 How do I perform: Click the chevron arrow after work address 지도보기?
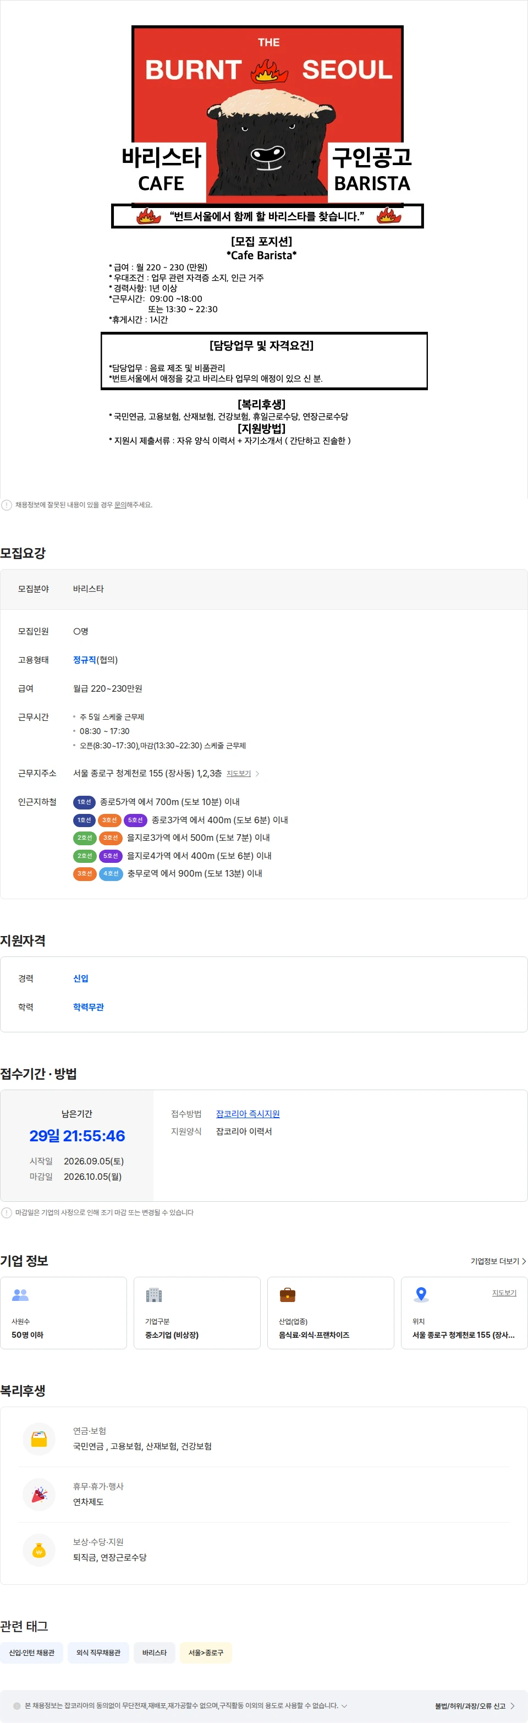coord(257,773)
